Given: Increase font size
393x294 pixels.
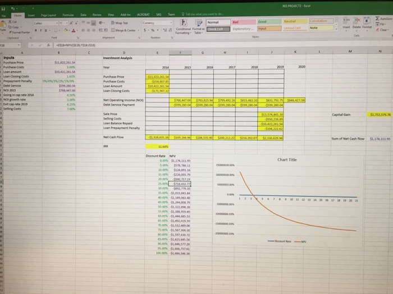Looking at the screenshot, I should coord(71,23).
